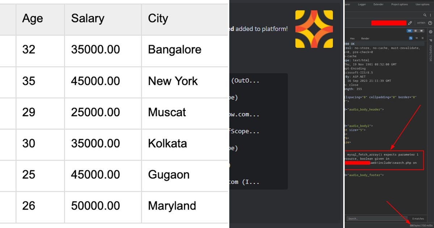Click inside the Search field at bottom
Image resolution: width=434 pixels, height=228 pixels.
click(x=376, y=219)
